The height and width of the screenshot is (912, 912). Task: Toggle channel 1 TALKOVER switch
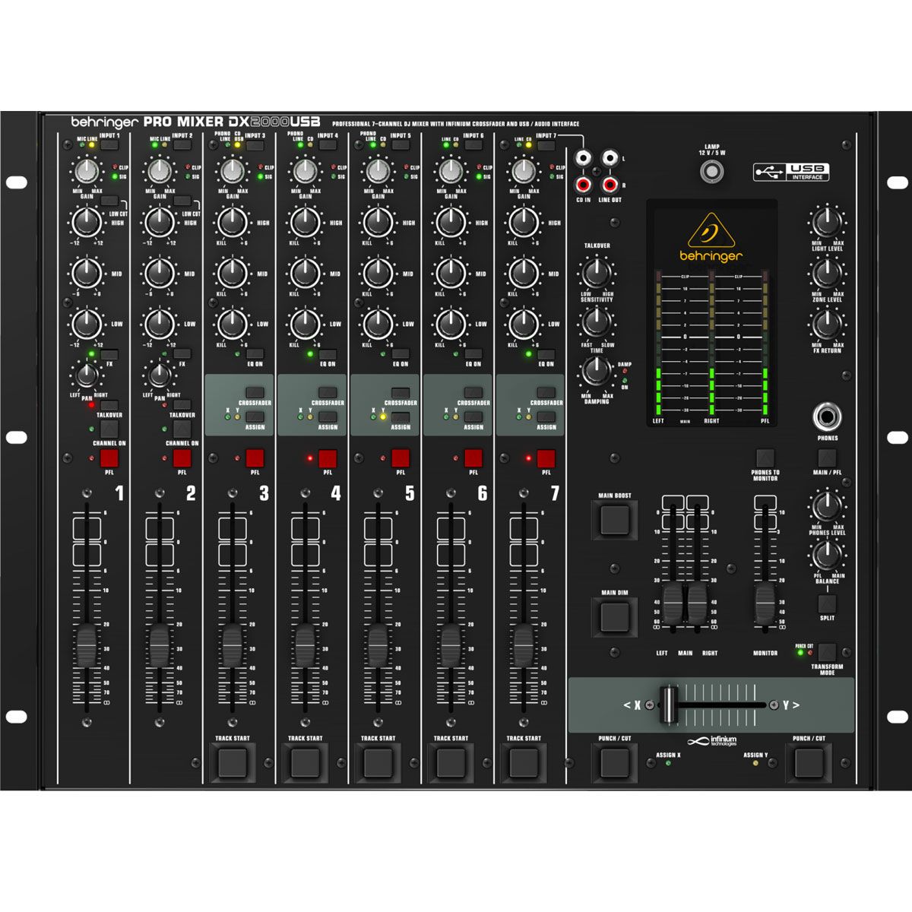click(x=109, y=405)
